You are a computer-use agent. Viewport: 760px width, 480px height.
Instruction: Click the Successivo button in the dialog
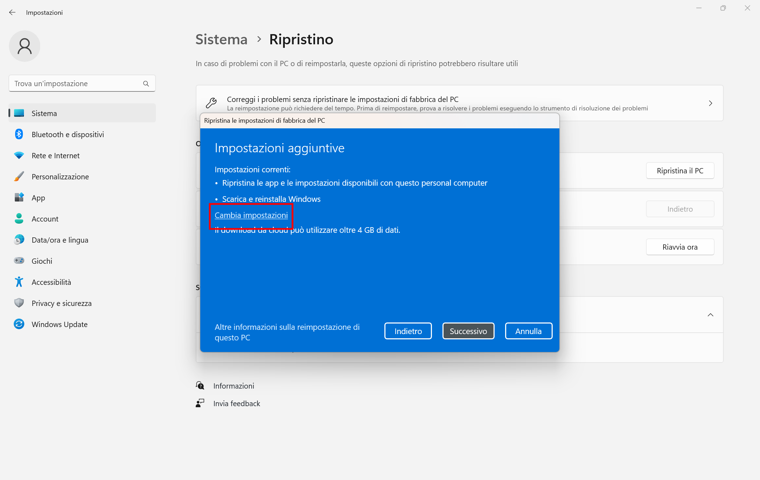[x=468, y=331]
